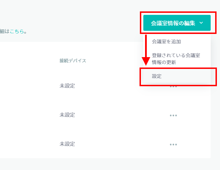Click 未設定 in the second row
220x170 pixels.
click(67, 115)
